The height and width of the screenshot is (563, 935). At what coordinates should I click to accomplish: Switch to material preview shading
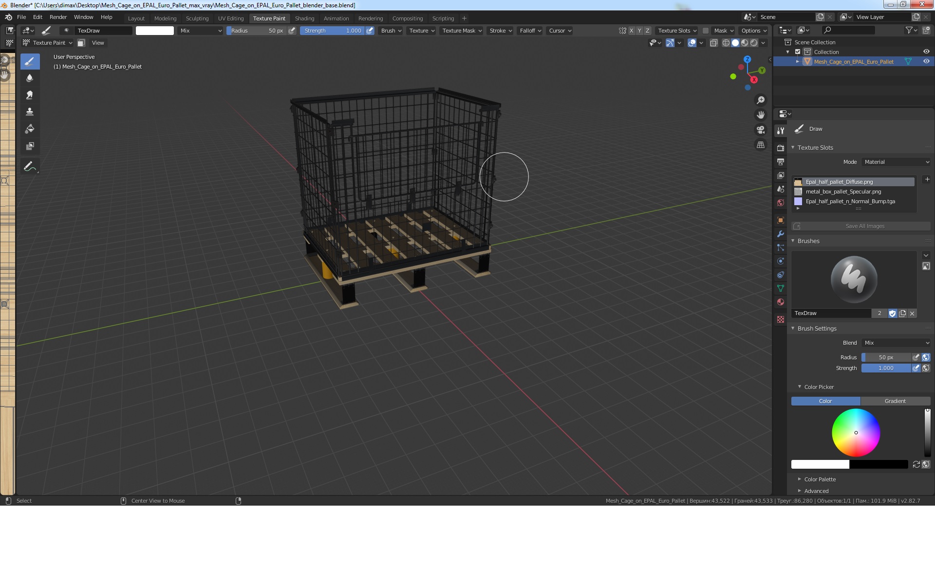745,43
